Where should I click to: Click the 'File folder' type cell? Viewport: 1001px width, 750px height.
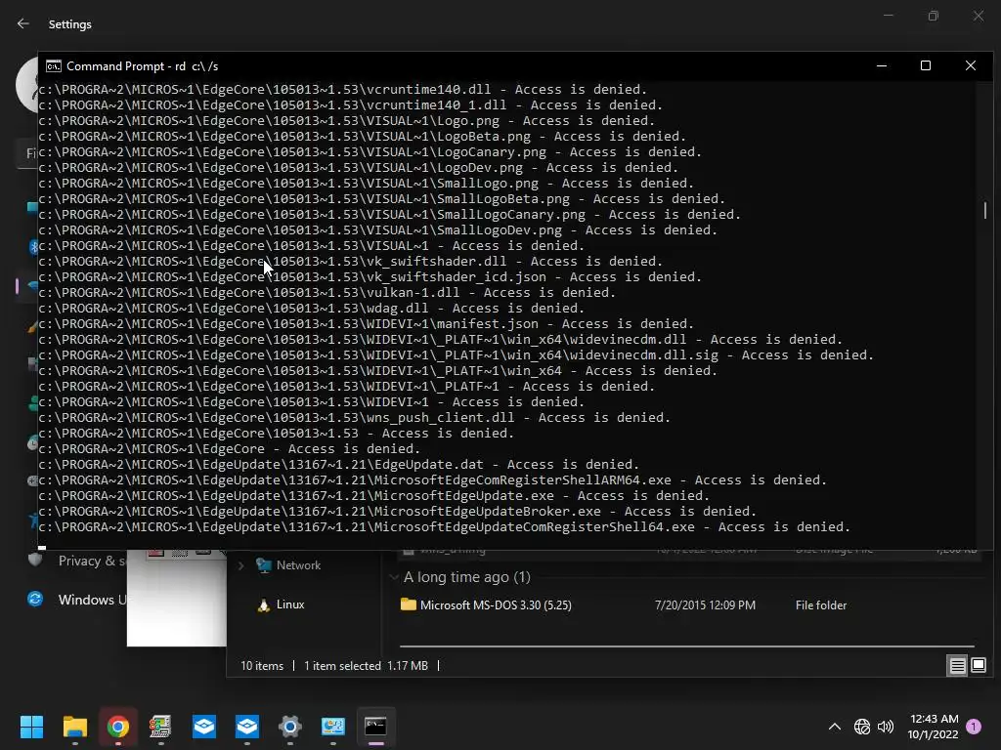[821, 605]
